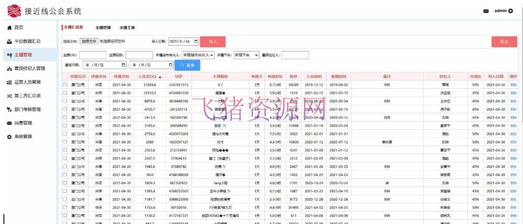Open calendar picker of query end date
Image resolution: width=523 pixels, height=224 pixels.
coord(170,65)
